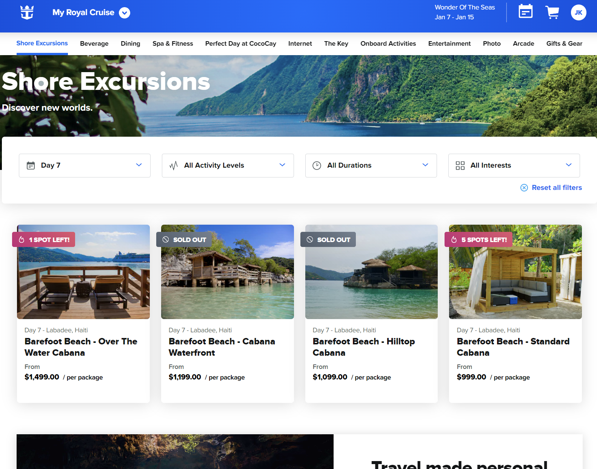Image resolution: width=597 pixels, height=469 pixels.
Task: Expand the My Royal Cruise chevron
Action: click(x=125, y=13)
